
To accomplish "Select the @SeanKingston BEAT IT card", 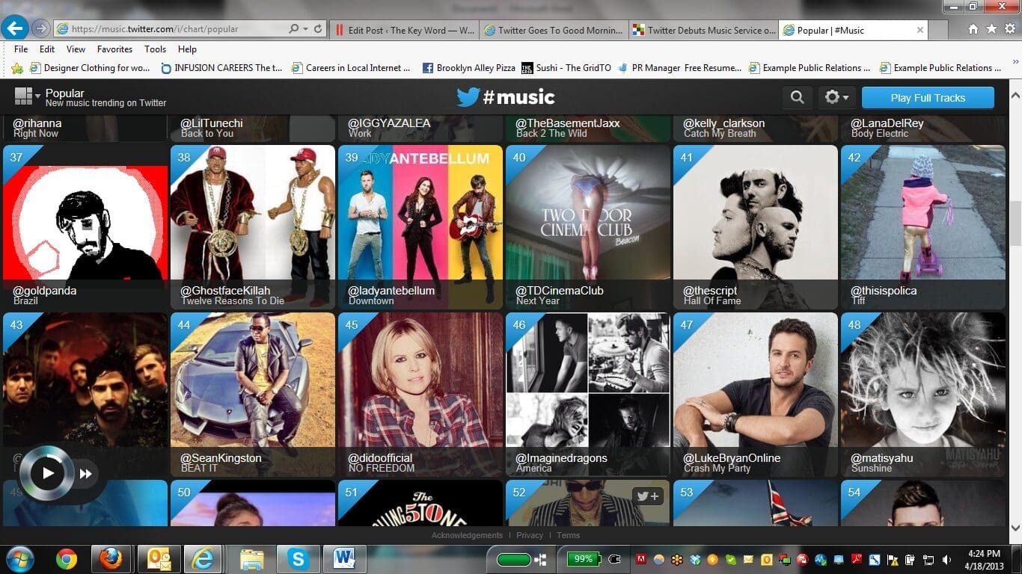I will (253, 395).
